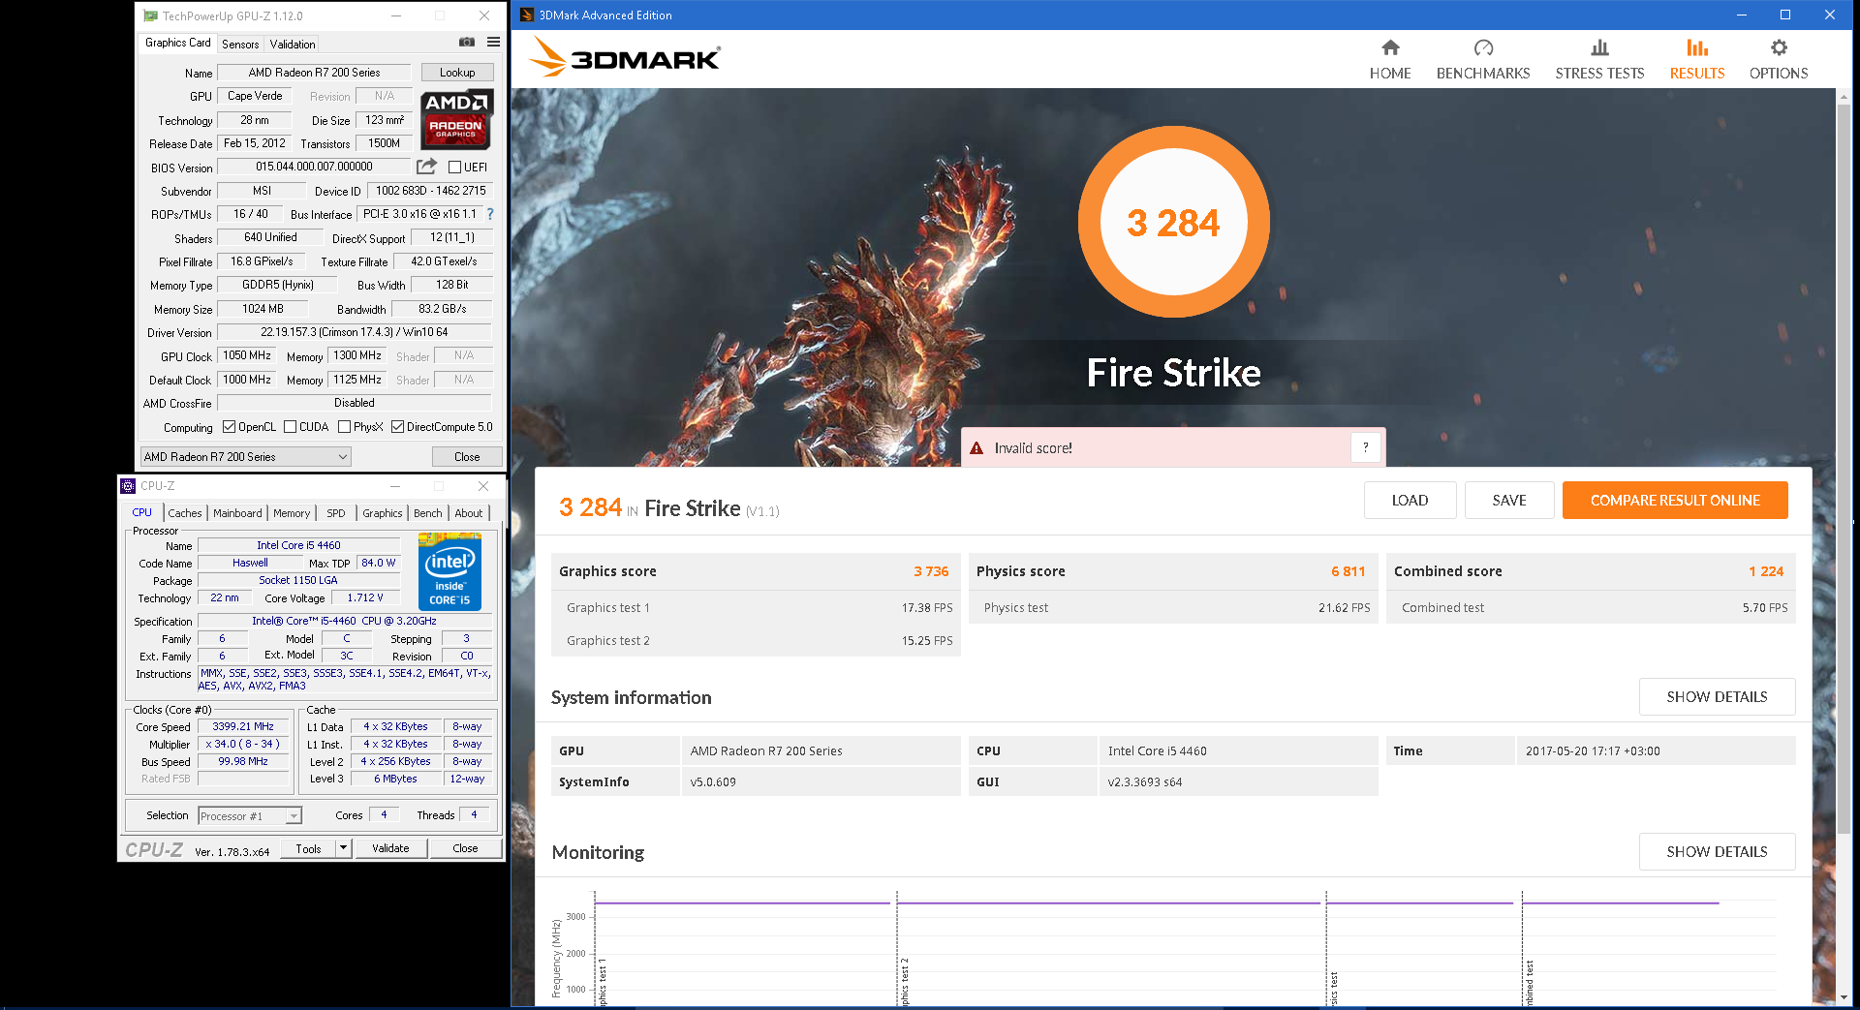Screen dimensions: 1860x1010
Task: Show details for System information
Action: (1718, 697)
